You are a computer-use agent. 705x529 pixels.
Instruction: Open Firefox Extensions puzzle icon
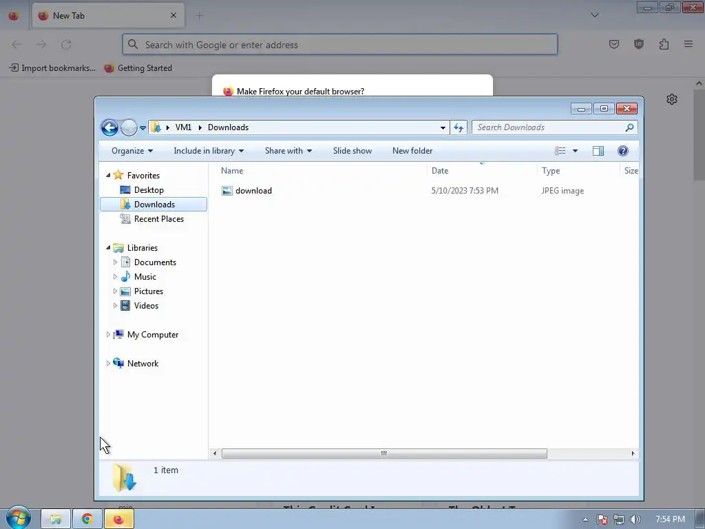[664, 44]
